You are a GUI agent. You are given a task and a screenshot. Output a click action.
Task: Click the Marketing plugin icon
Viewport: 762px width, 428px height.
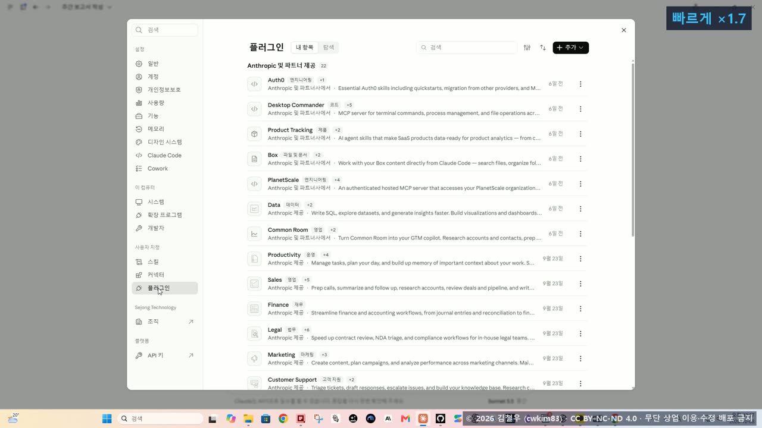click(x=254, y=358)
